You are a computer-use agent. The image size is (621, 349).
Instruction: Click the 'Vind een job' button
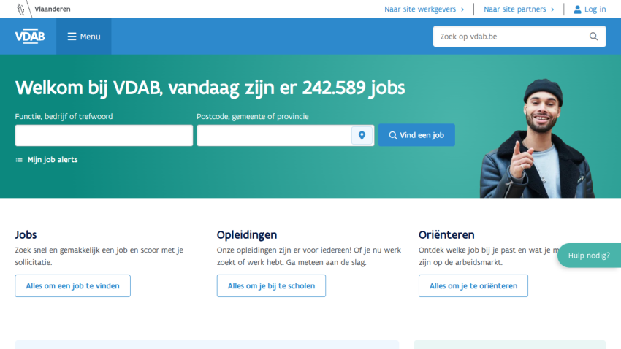pos(416,135)
